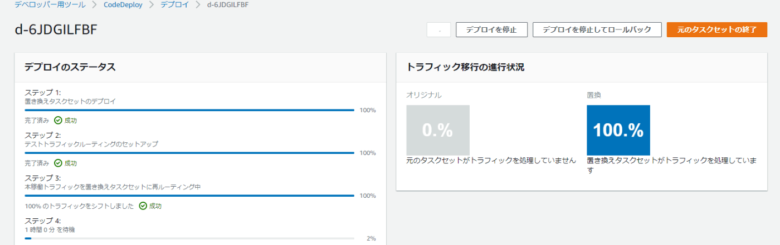Click the トラフィック移行の進行状況 panel title
780x245 pixels.
(x=465, y=67)
